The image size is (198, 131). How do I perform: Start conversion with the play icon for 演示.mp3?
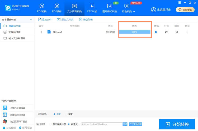click(156, 32)
